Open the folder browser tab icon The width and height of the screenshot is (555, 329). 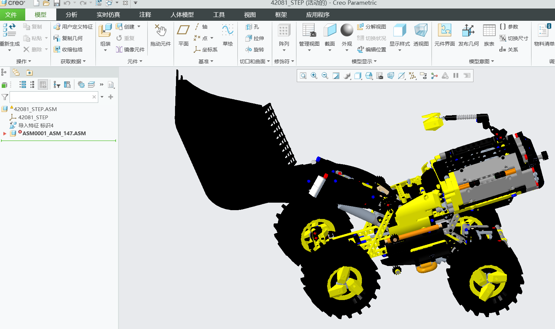pyautogui.click(x=16, y=72)
